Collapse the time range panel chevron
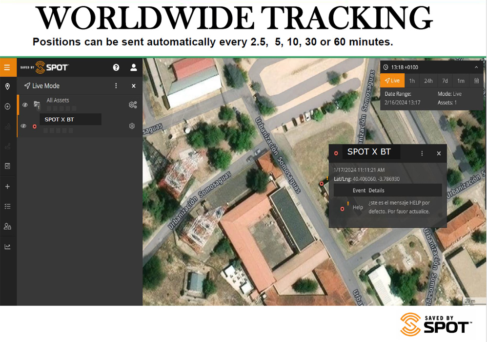Screen dimensions: 487x342 (476, 67)
